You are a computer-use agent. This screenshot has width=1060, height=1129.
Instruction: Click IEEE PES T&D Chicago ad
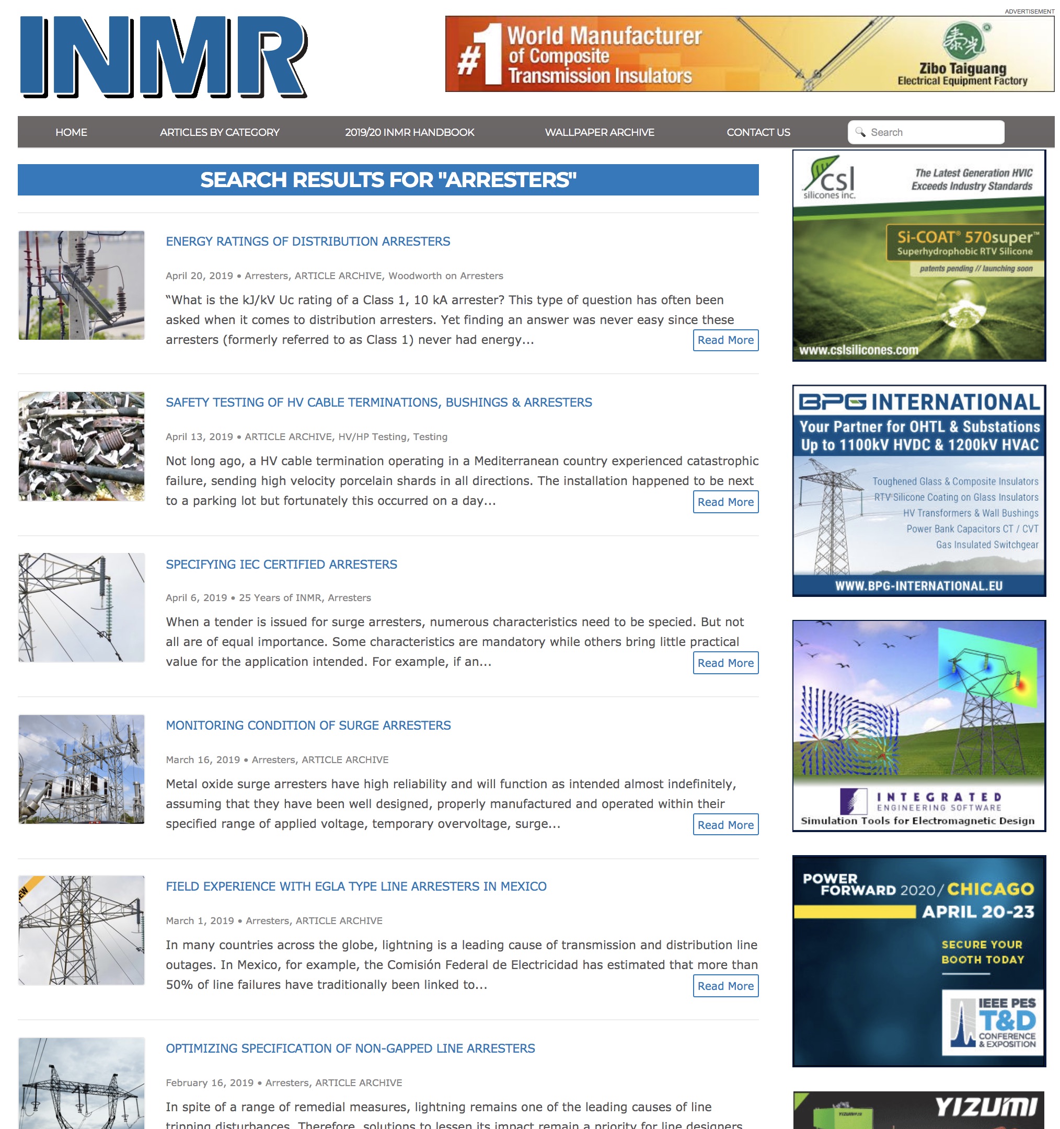(919, 961)
